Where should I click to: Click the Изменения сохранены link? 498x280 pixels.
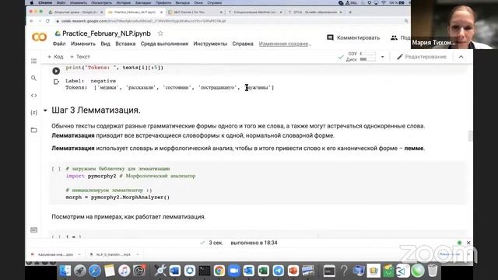tap(285, 44)
